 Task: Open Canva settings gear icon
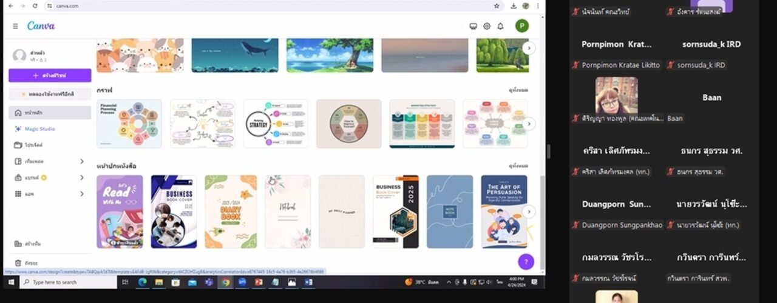click(x=487, y=26)
